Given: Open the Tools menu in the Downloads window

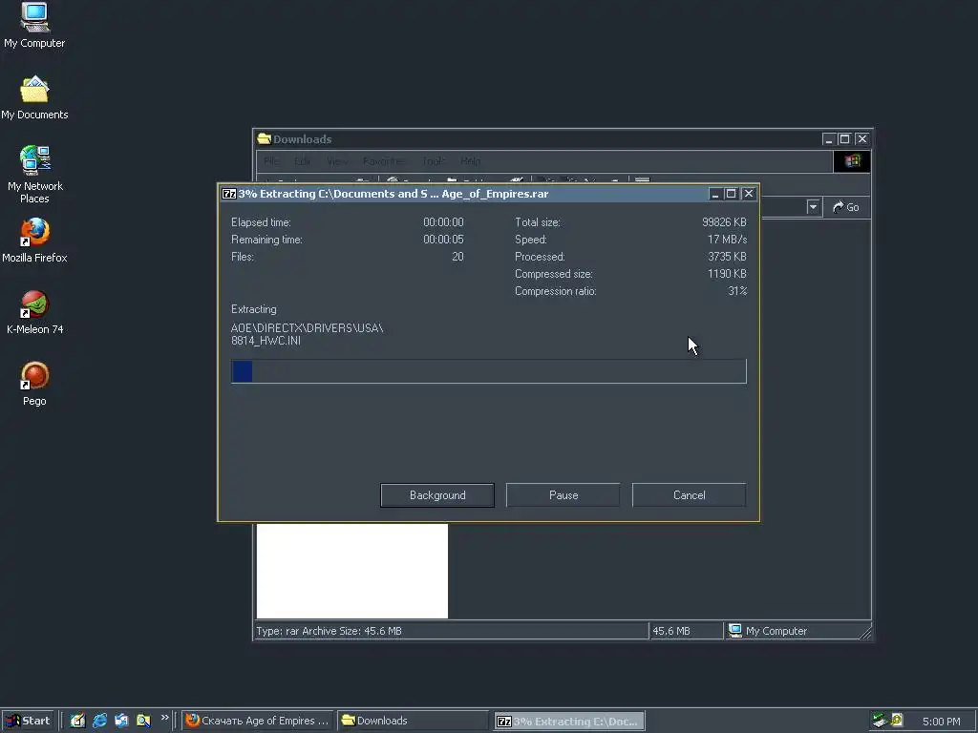Looking at the screenshot, I should coord(434,161).
